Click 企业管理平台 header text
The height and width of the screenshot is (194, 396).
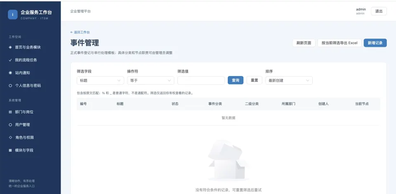pos(80,12)
